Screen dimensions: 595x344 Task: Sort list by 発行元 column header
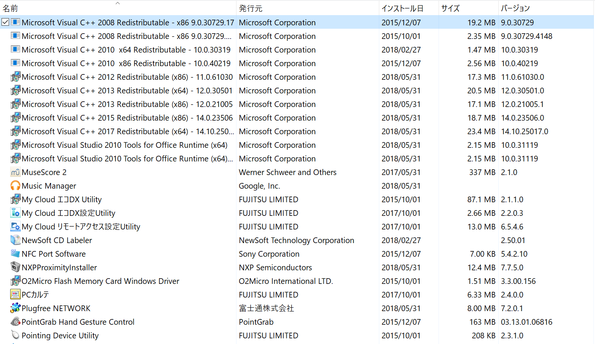pos(250,8)
